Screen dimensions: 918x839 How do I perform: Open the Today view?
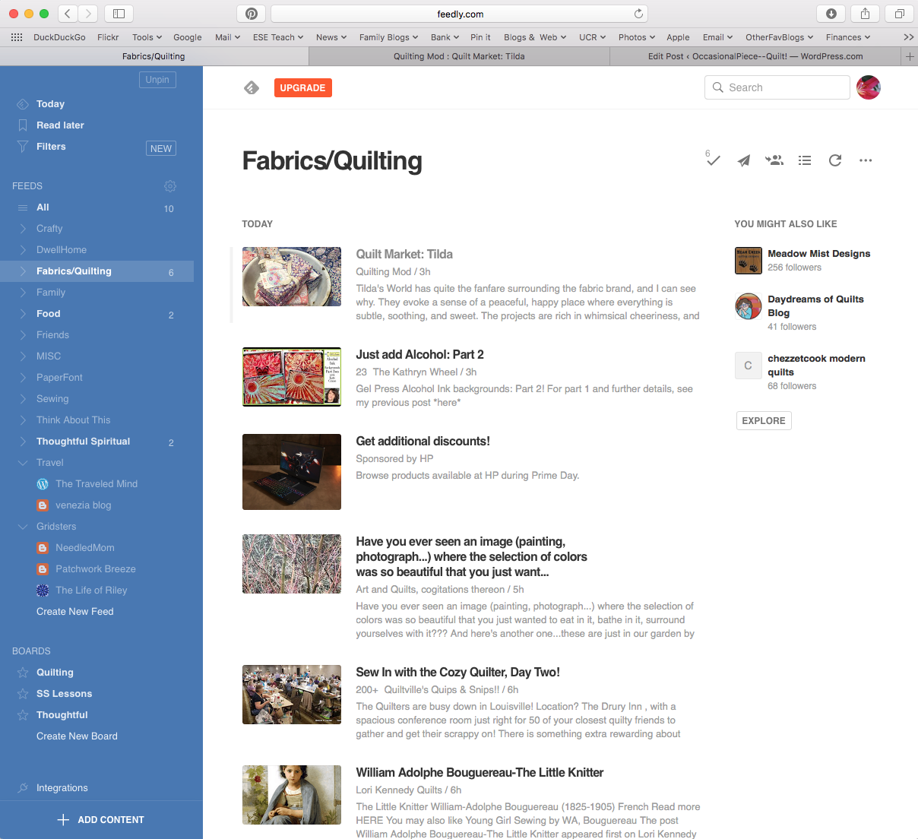(x=51, y=103)
